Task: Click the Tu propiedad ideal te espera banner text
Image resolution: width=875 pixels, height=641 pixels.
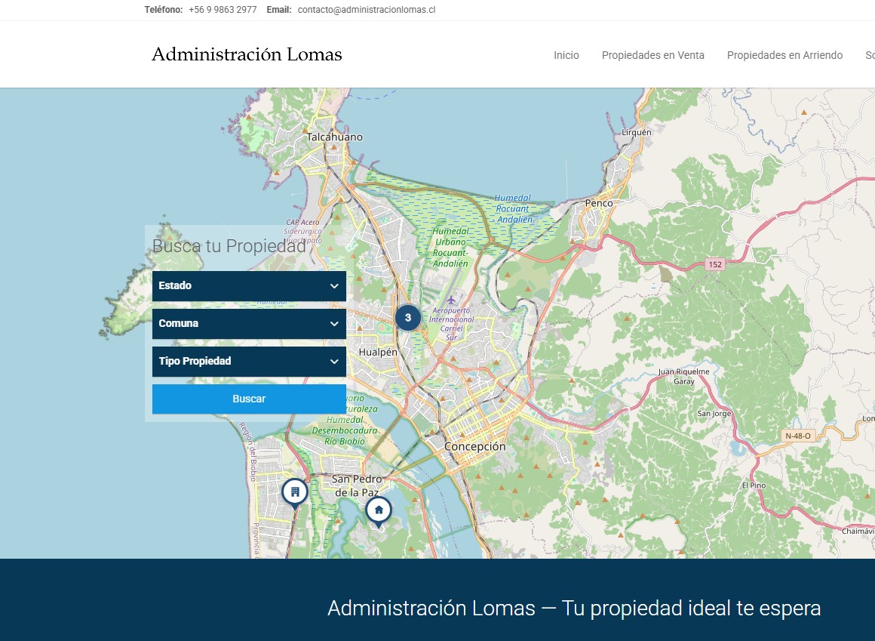Action: tap(691, 608)
